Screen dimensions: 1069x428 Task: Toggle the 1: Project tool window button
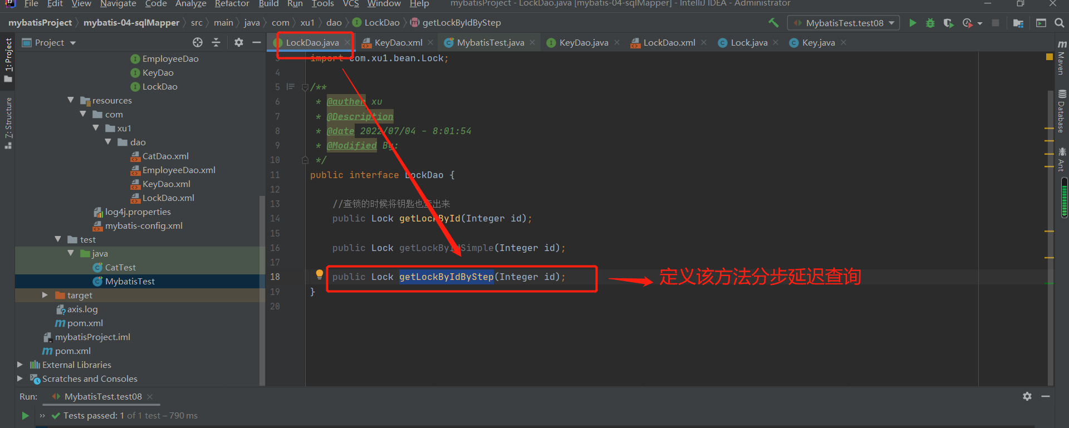pos(8,60)
